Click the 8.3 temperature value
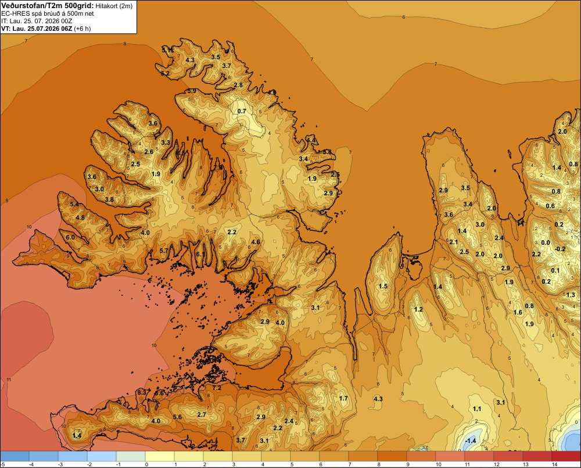The image size is (581, 468). [x=142, y=392]
